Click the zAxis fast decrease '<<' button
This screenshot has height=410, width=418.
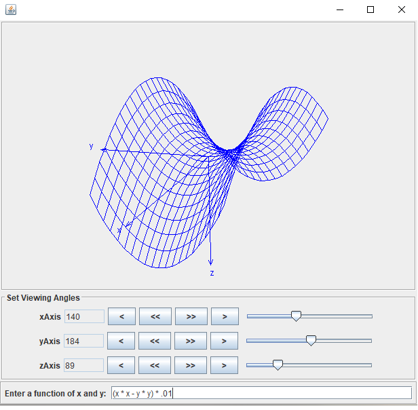click(x=155, y=365)
